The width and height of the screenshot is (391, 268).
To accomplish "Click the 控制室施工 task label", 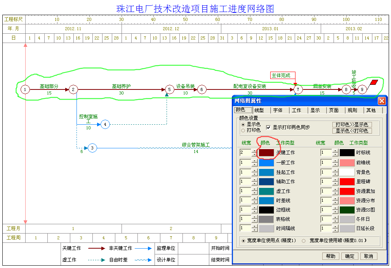I will coord(88,119).
